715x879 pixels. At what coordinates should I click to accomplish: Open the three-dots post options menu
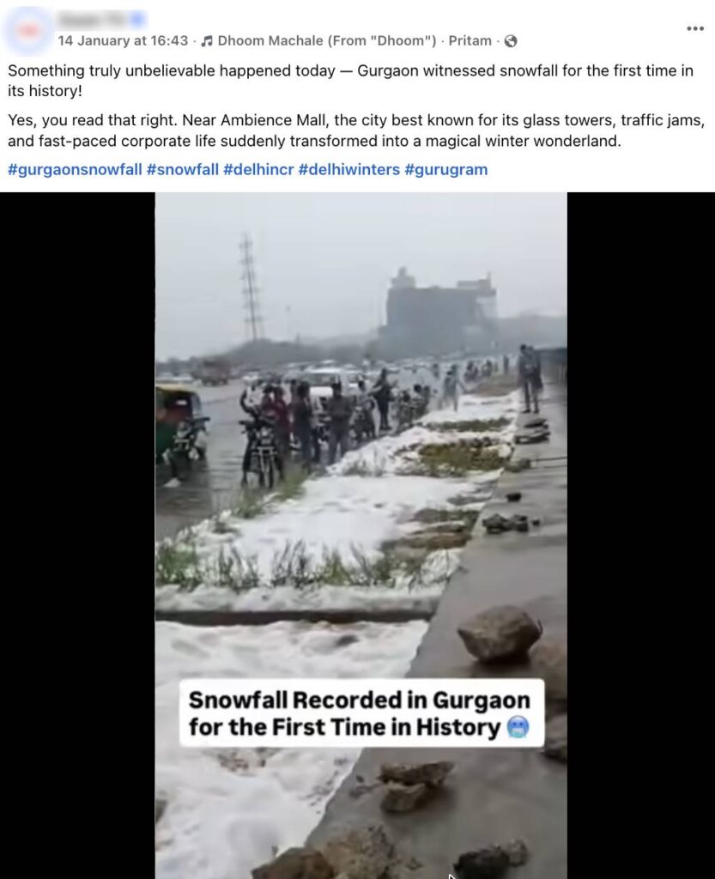694,28
